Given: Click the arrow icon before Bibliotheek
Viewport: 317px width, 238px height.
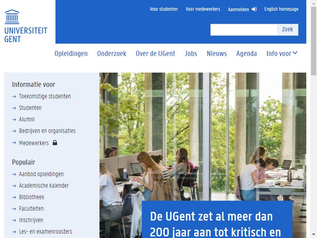Looking at the screenshot, I should click(x=14, y=197).
